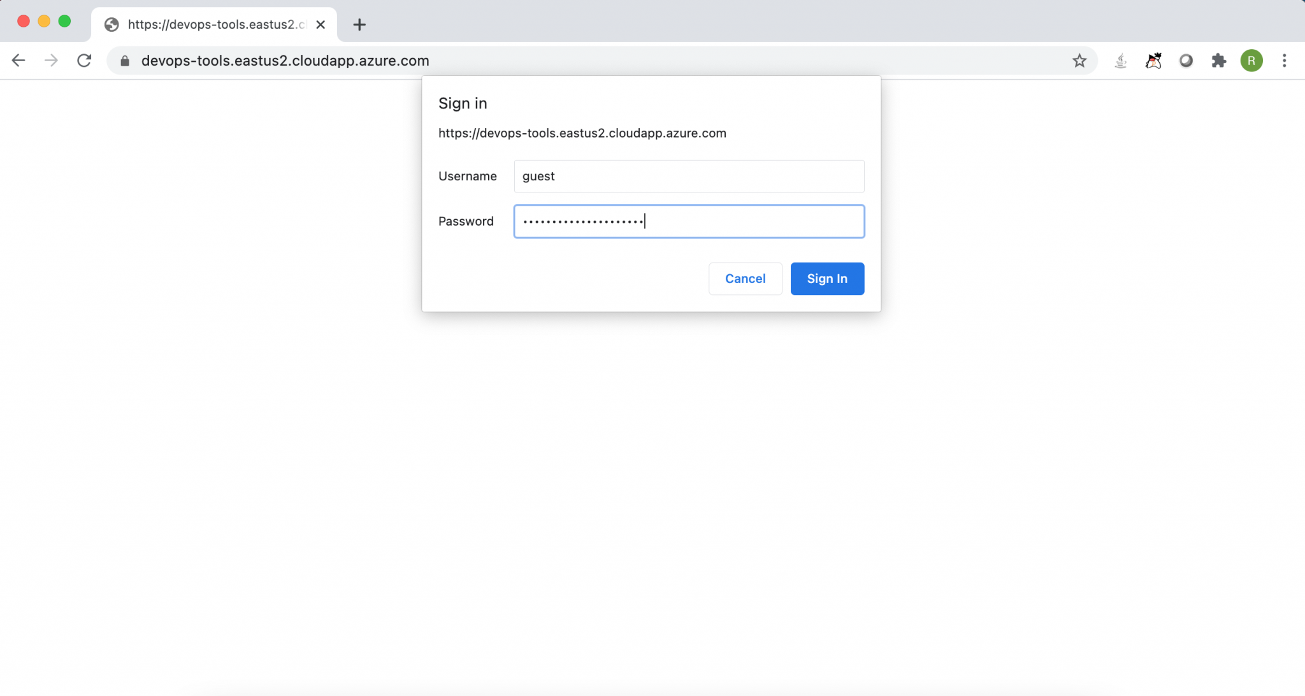Click the Java coffee cup extension icon

point(1121,61)
